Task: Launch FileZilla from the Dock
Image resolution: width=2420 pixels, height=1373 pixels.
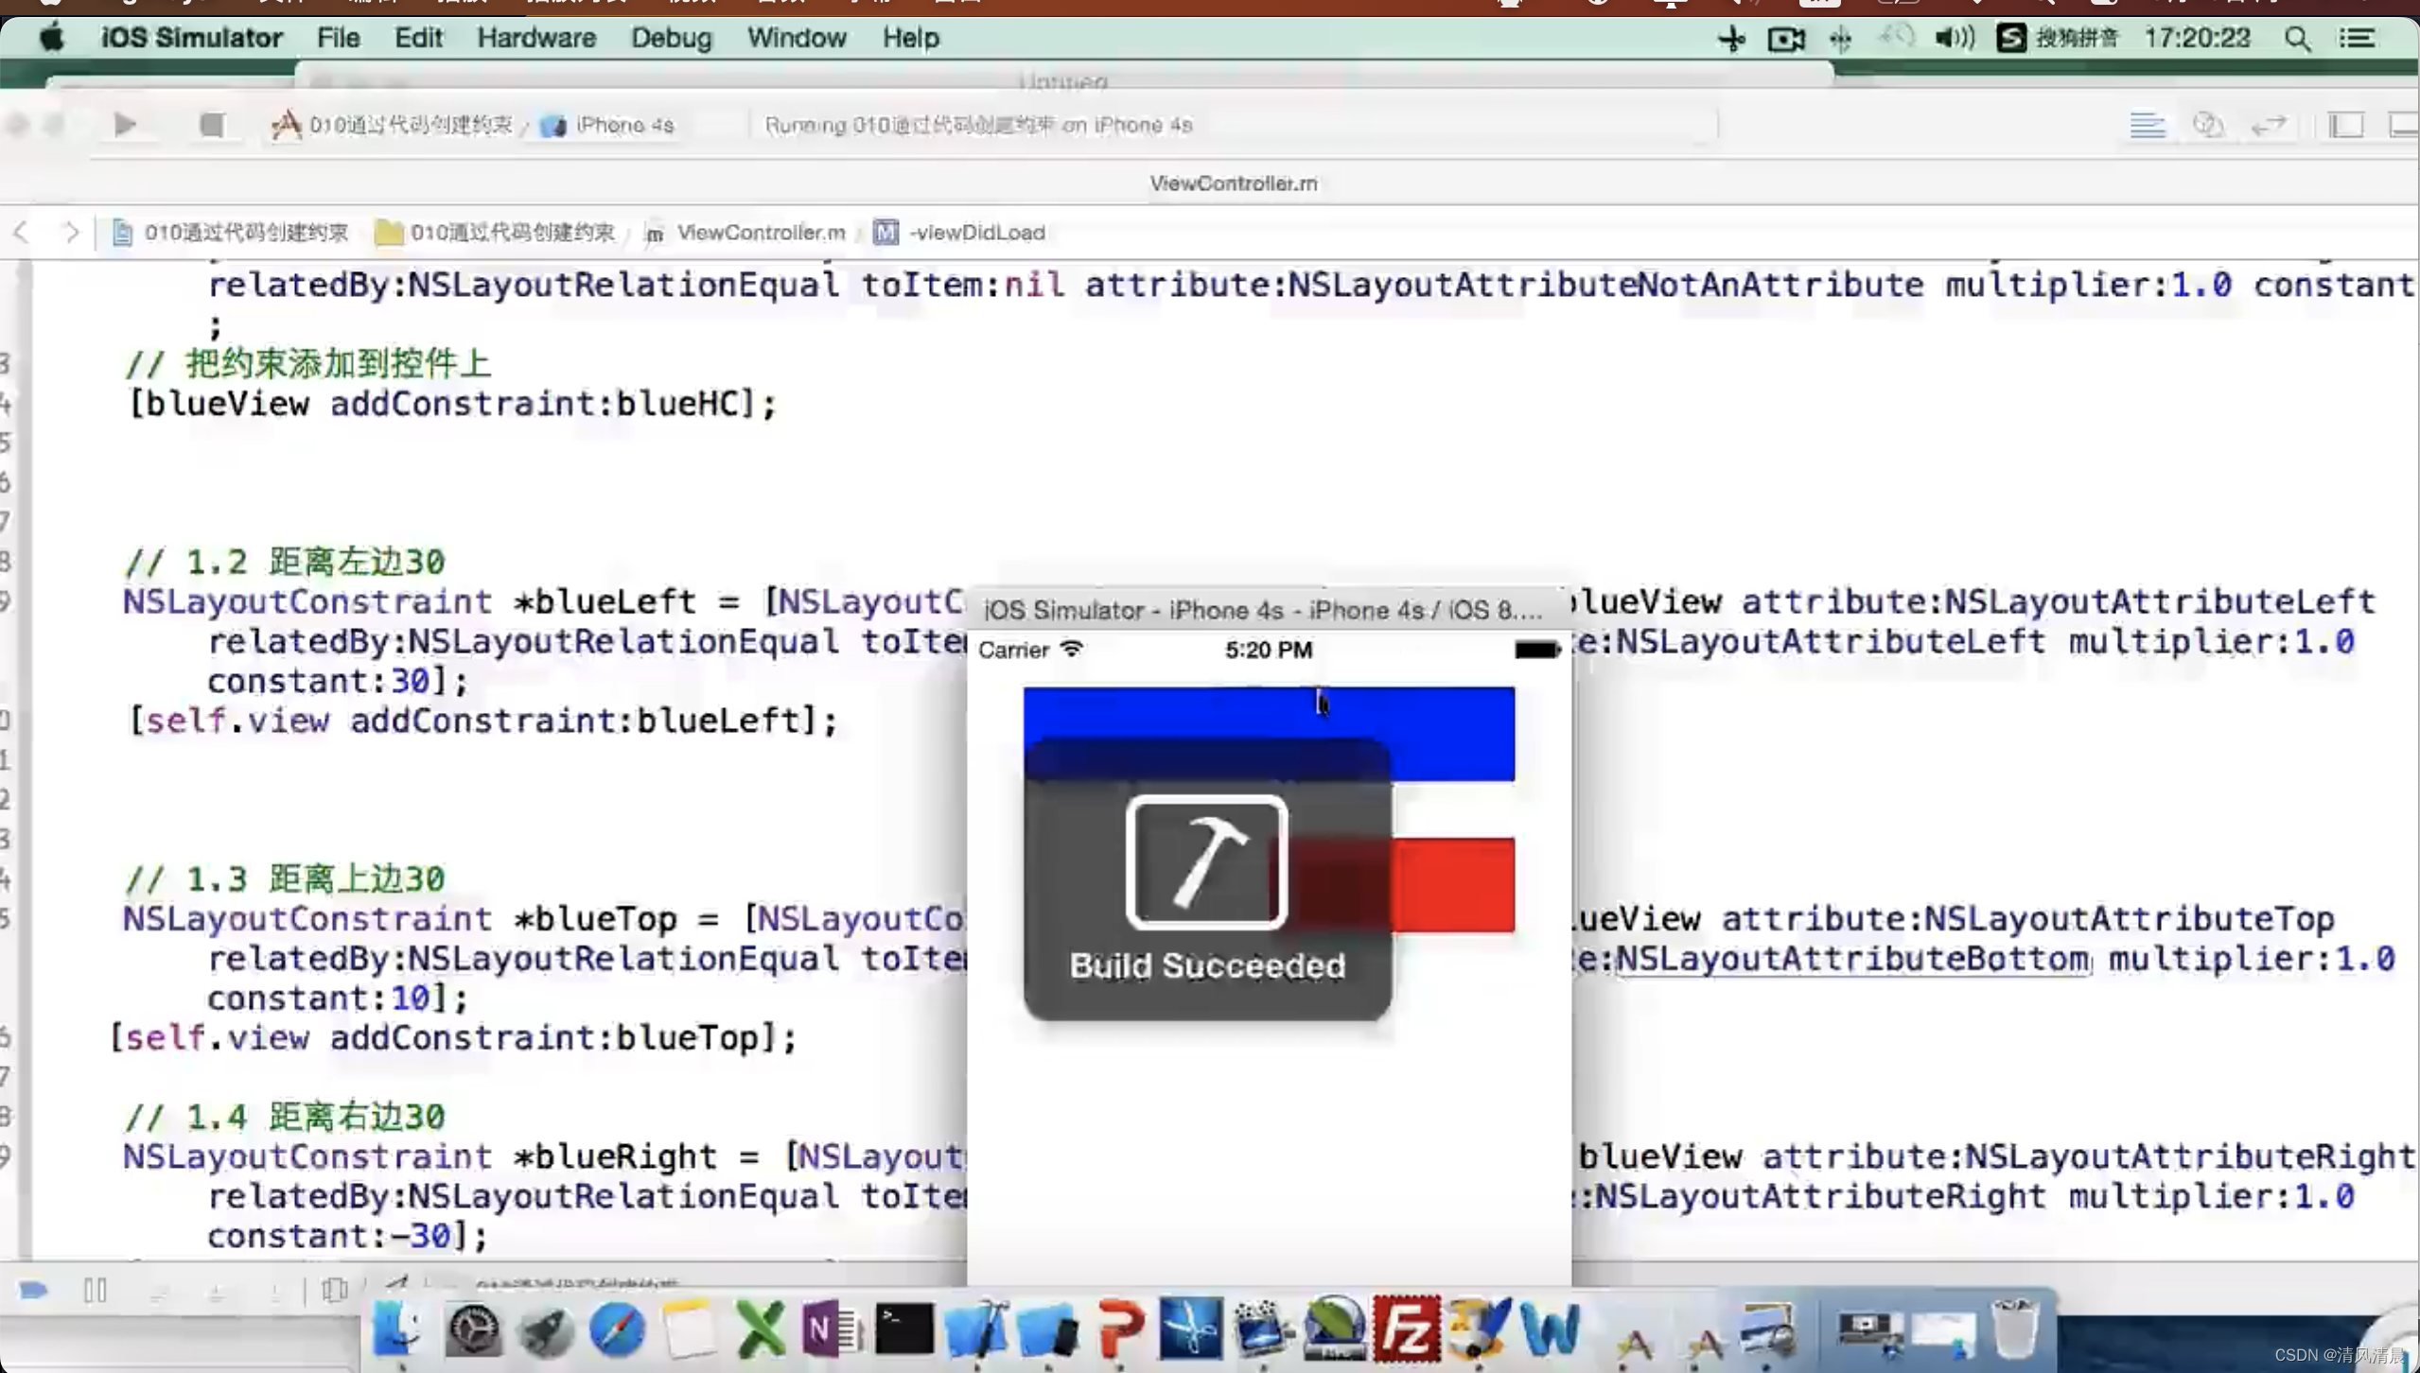Action: [x=1407, y=1329]
